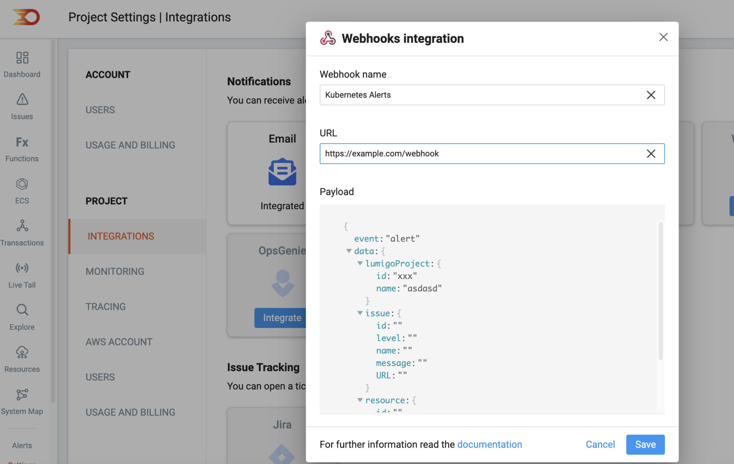Open Alerts in sidebar
The height and width of the screenshot is (464, 734).
point(22,446)
